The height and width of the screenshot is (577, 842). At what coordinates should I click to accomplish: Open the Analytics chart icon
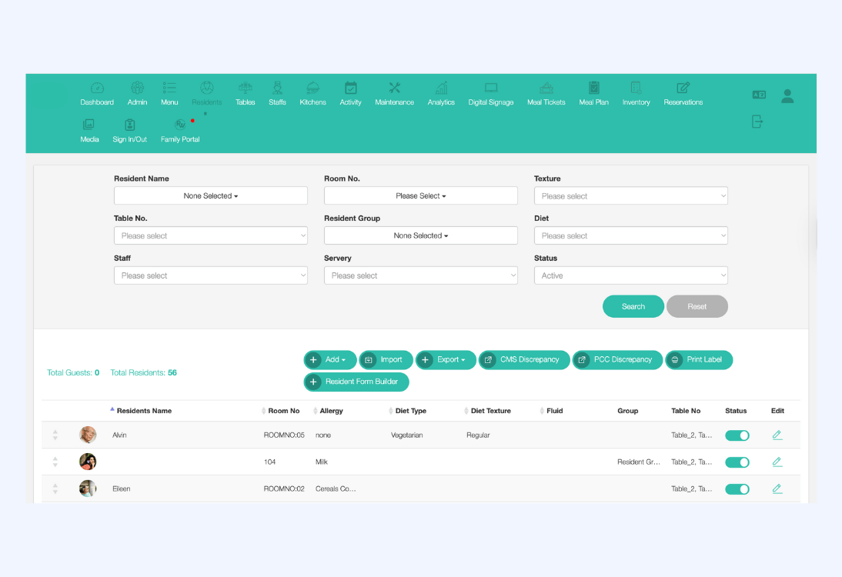pos(441,88)
